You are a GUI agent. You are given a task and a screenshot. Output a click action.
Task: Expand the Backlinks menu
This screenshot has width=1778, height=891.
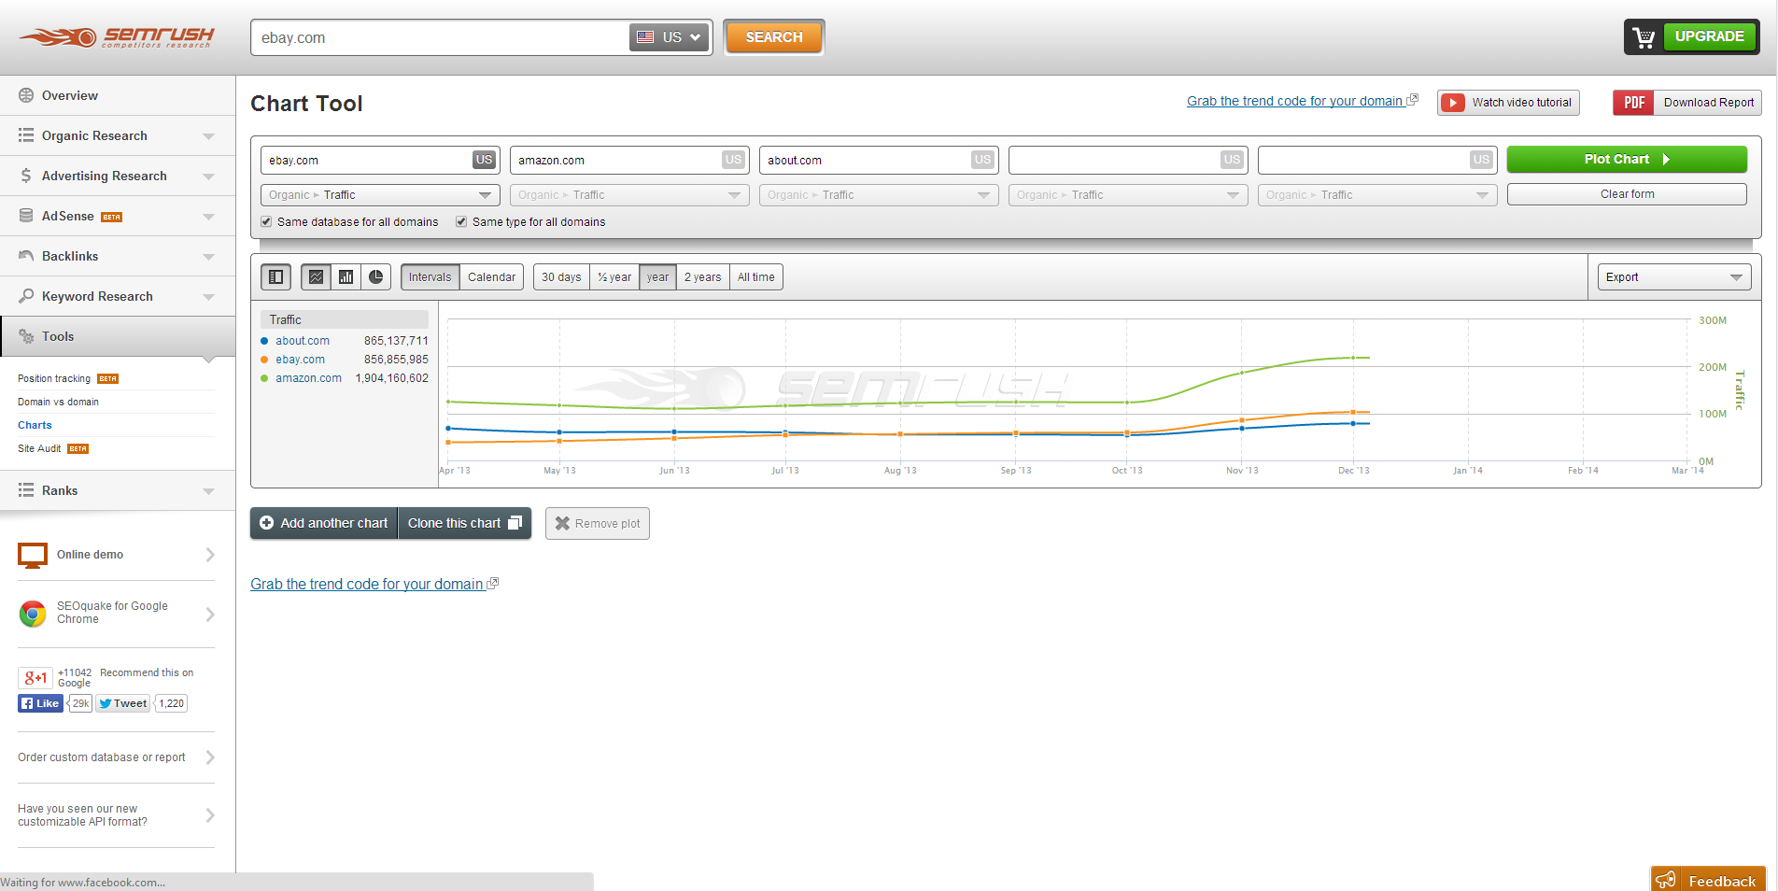[208, 257]
